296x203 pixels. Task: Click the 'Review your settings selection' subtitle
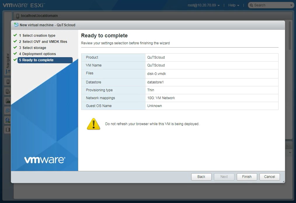click(x=125, y=43)
